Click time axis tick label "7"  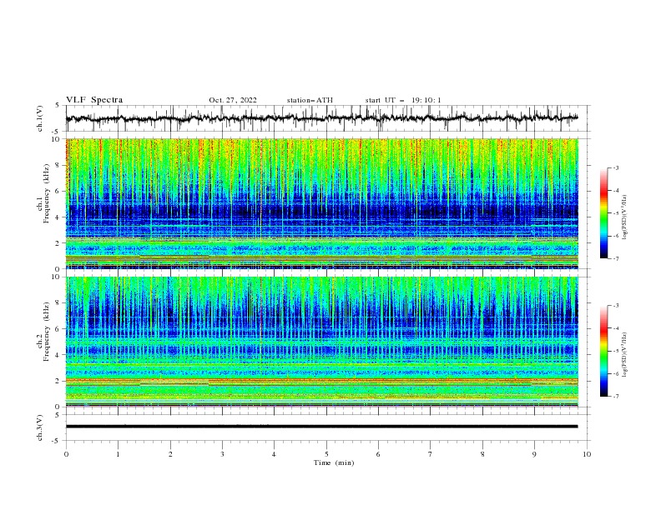(431, 454)
